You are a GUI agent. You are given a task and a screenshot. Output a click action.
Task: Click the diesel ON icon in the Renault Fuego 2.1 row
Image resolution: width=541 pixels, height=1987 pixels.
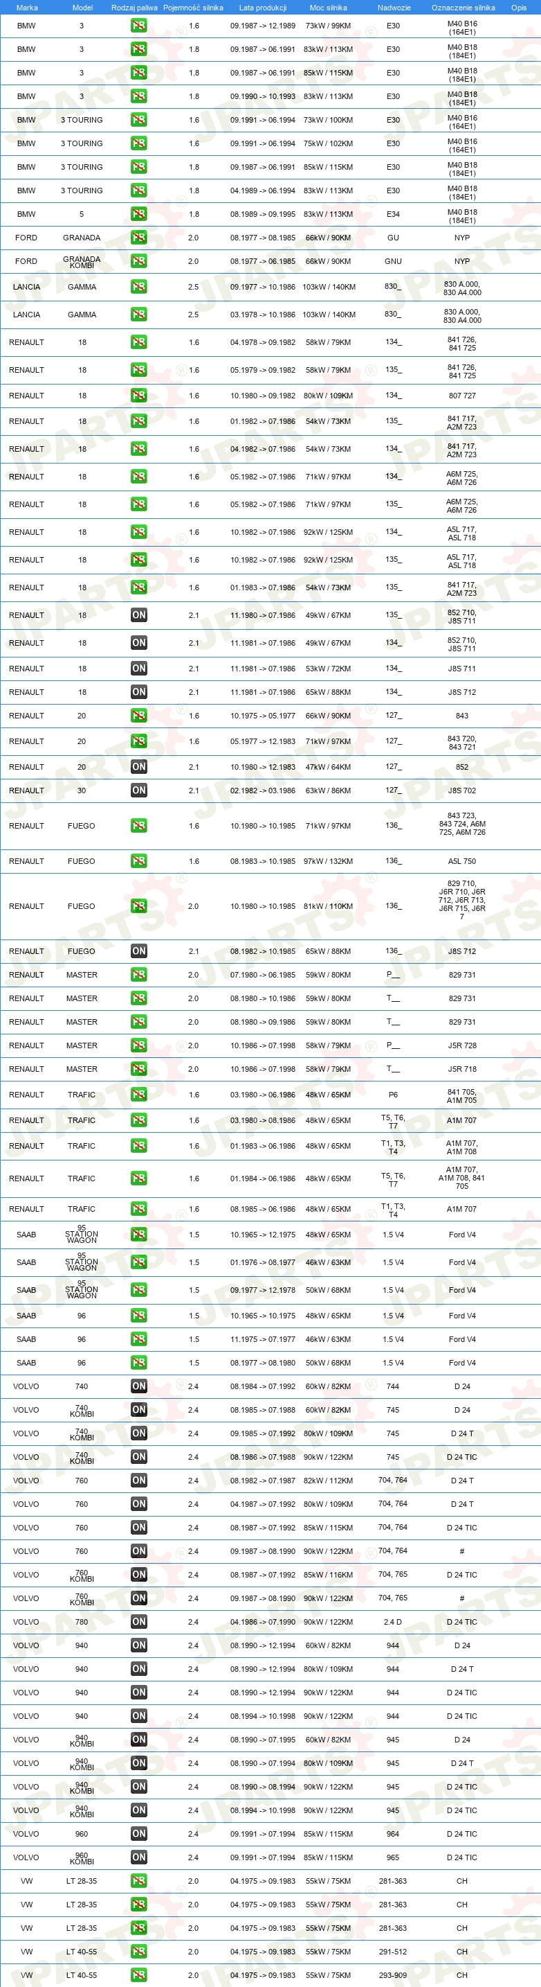click(139, 951)
